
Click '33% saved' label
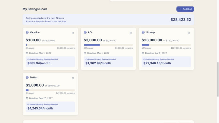click(x=88, y=48)
